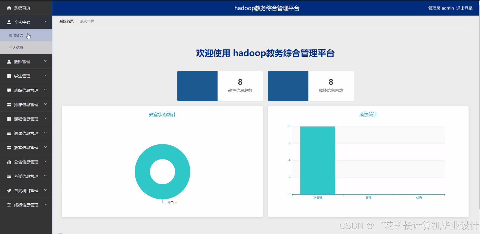
Task: Expand the 排课信息管理 dropdown
Action: click(46, 104)
